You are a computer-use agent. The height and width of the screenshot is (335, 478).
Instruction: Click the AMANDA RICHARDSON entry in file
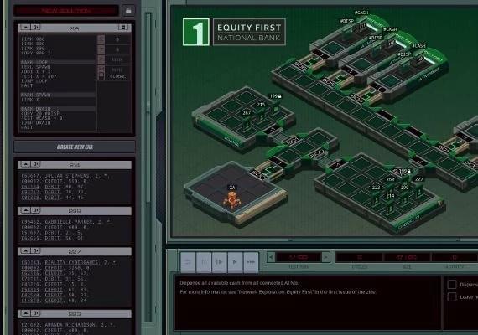(x=70, y=325)
